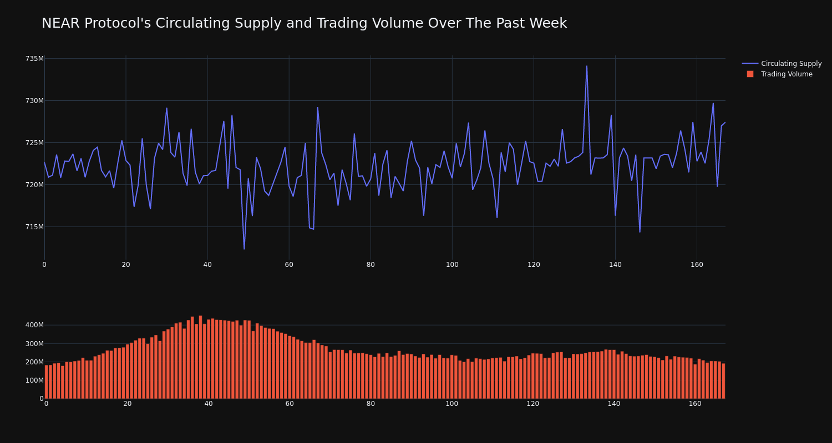832x443 pixels.
Task: Click the 735M y-axis label
Action: click(34, 59)
